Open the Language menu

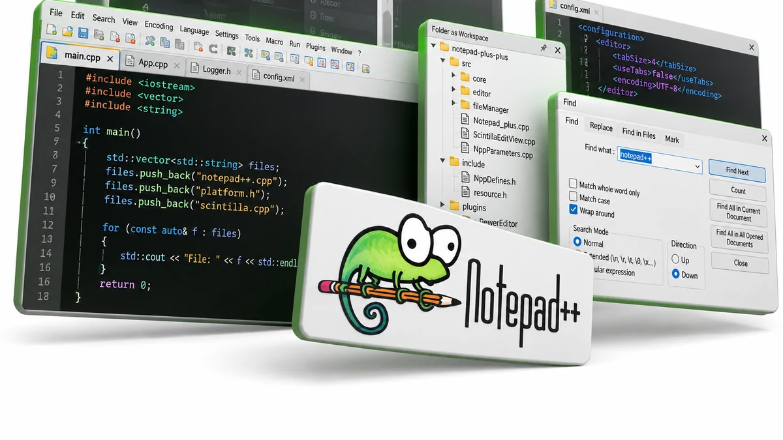tap(194, 30)
